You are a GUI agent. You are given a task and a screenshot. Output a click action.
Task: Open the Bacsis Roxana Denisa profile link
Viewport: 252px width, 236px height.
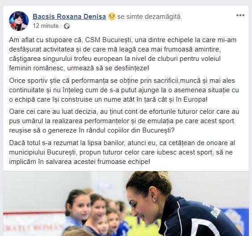[x=69, y=17]
